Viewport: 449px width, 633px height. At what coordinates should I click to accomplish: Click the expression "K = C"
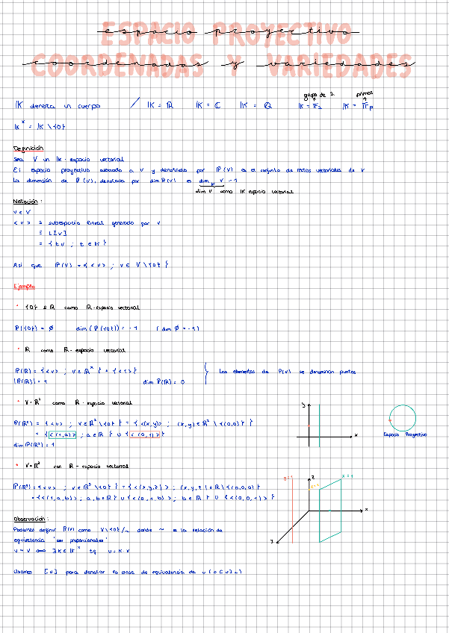208,106
